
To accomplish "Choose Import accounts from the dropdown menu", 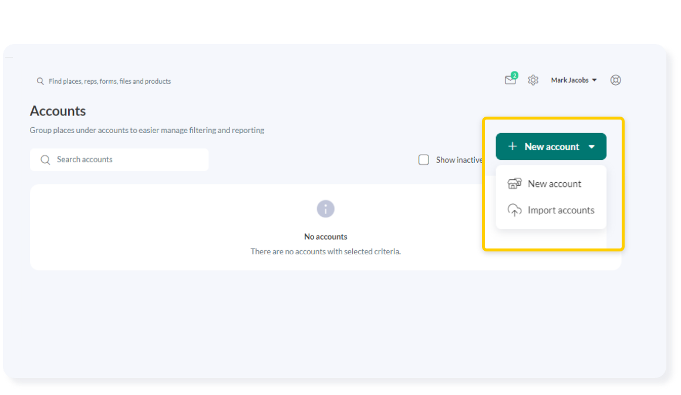I will (551, 210).
